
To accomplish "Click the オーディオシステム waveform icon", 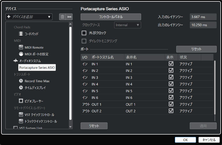I will click(x=16, y=61).
